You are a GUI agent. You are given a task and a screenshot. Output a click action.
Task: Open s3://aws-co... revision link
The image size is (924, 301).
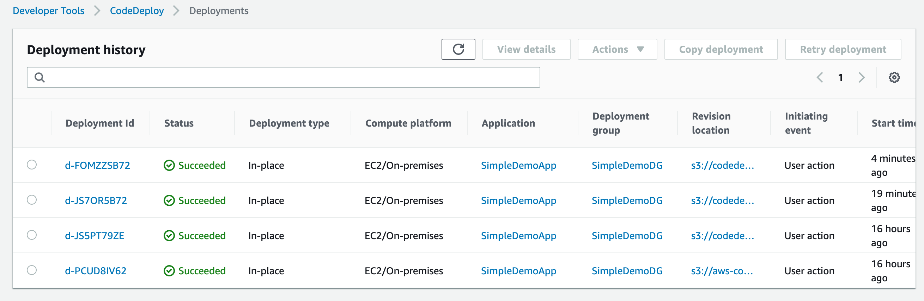click(x=722, y=271)
